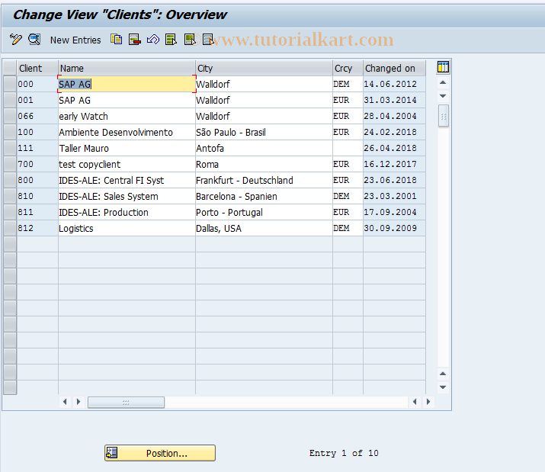The height and width of the screenshot is (472, 545).
Task: Click the right arrow beside the horizontal scrollbar thumb
Action: [79, 402]
